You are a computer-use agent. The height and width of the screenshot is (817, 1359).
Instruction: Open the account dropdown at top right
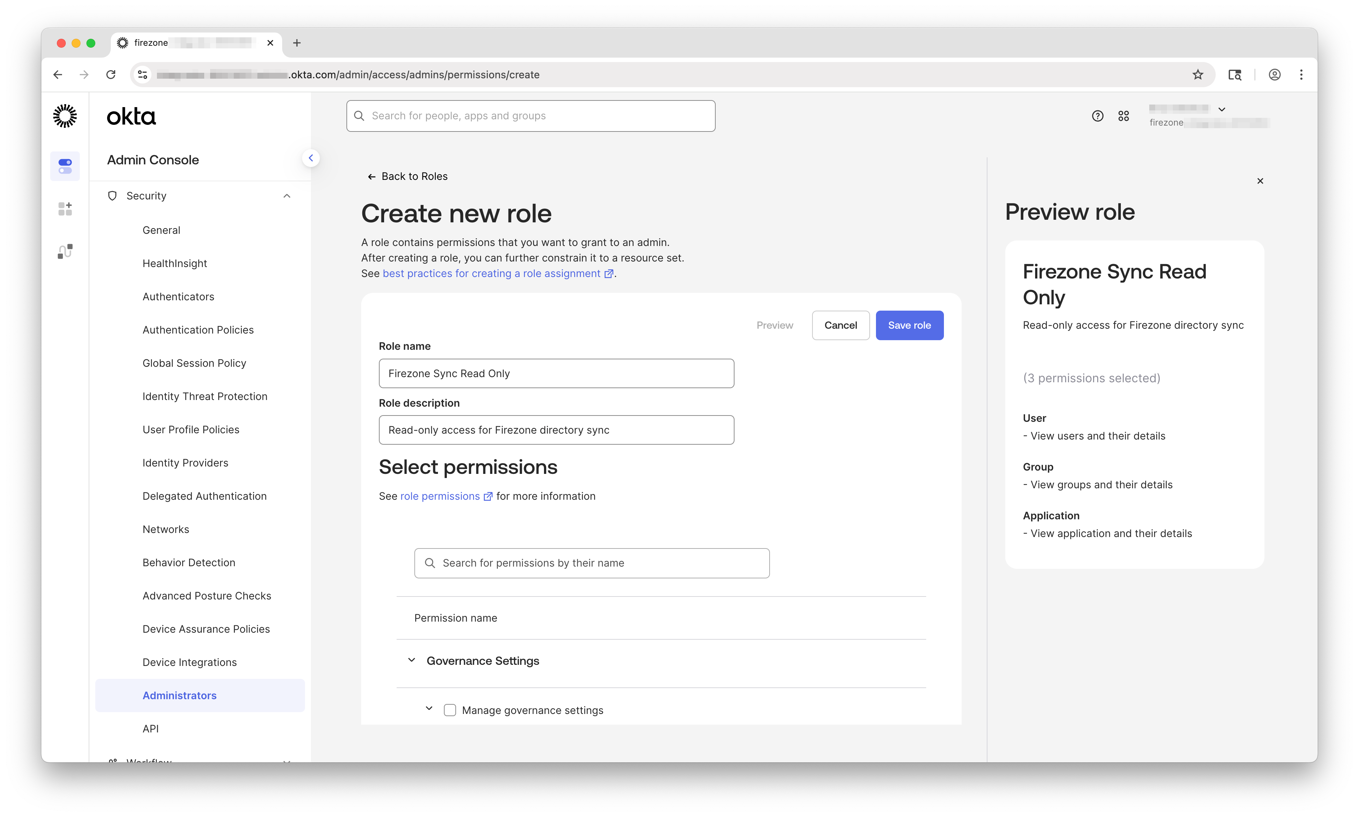(x=1221, y=110)
